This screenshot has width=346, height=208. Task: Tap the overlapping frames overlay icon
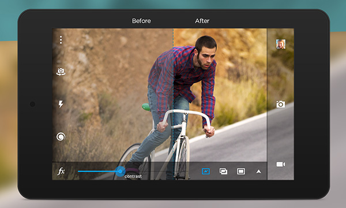(223, 171)
